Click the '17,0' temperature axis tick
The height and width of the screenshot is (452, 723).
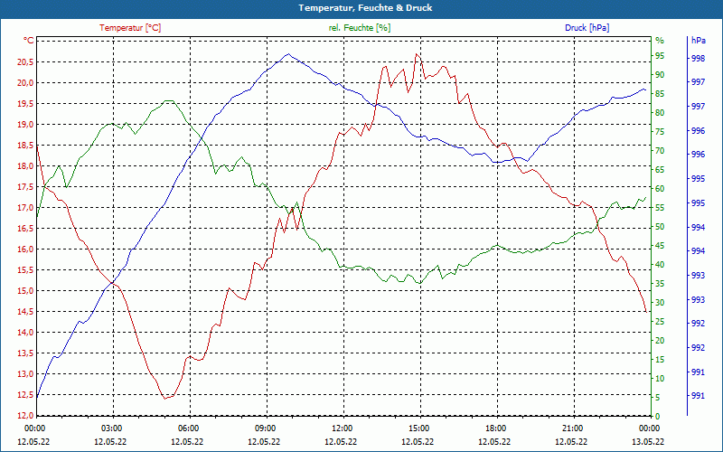(25, 207)
